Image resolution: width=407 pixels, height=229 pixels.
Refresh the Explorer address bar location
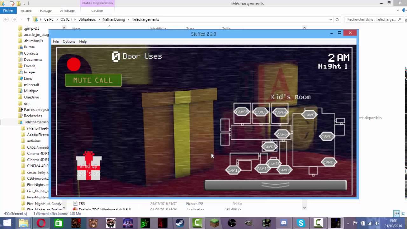click(x=337, y=19)
